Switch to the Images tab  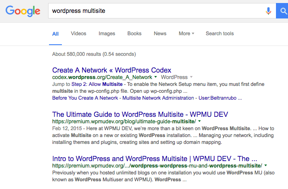[107, 34]
